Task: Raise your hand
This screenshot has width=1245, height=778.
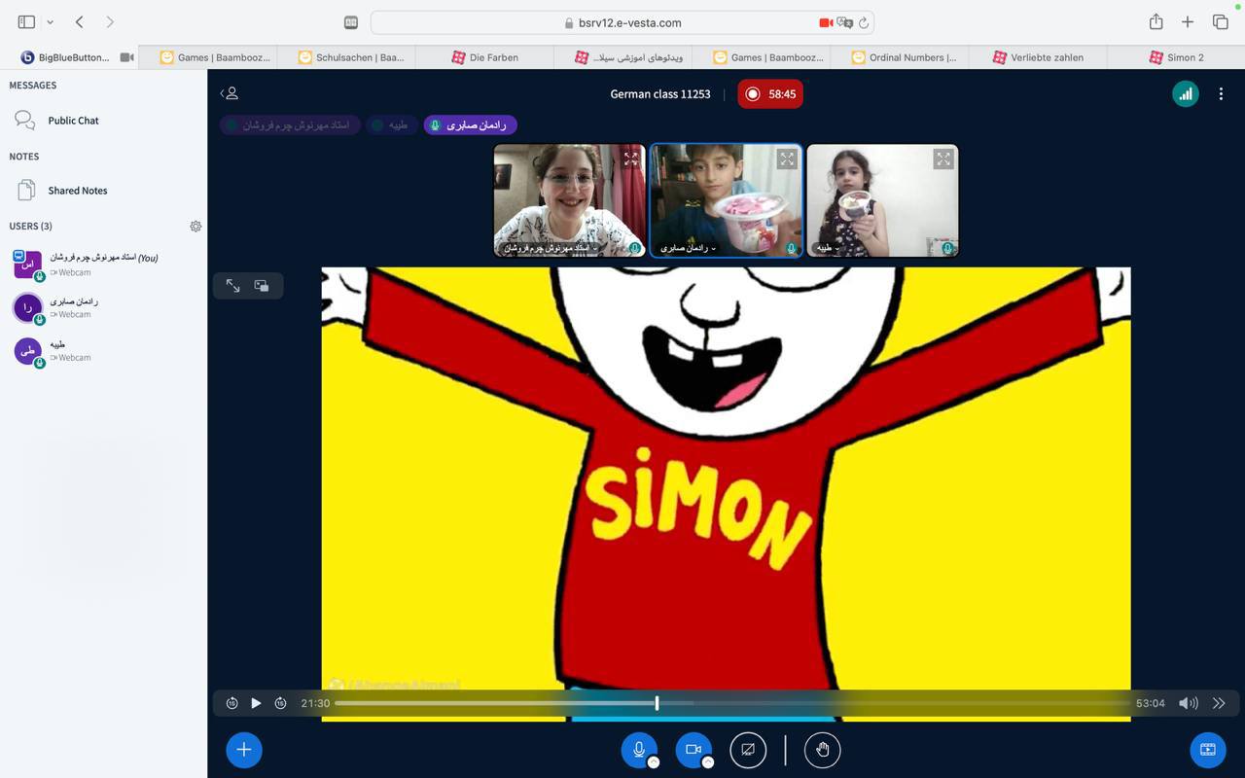Action: [823, 750]
